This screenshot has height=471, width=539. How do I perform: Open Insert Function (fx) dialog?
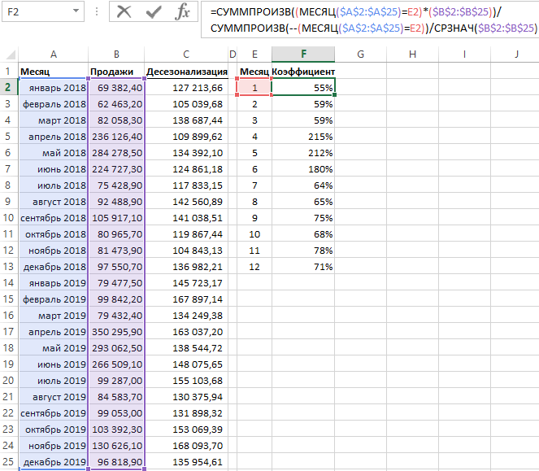pyautogui.click(x=183, y=11)
